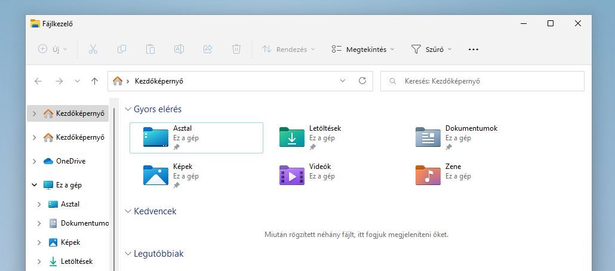This screenshot has height=271, width=615.
Task: Click the OneDrive cloud icon in sidebar
Action: coord(48,161)
